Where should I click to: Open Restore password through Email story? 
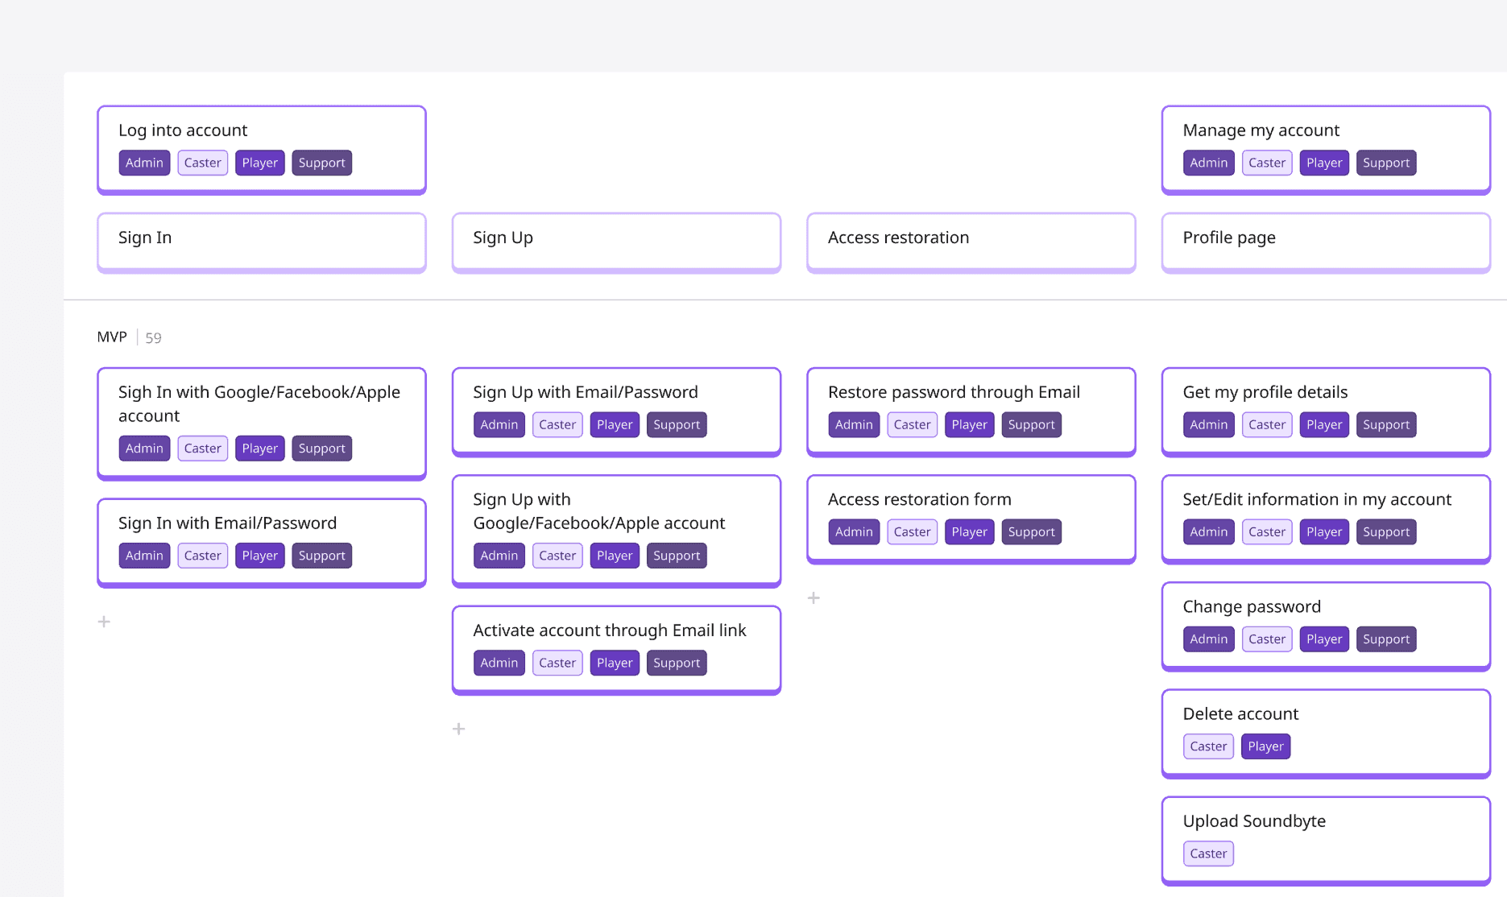coord(971,411)
